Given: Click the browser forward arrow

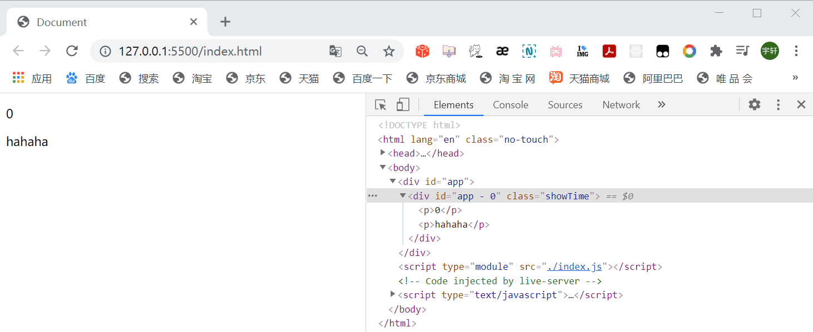Looking at the screenshot, I should [x=45, y=51].
